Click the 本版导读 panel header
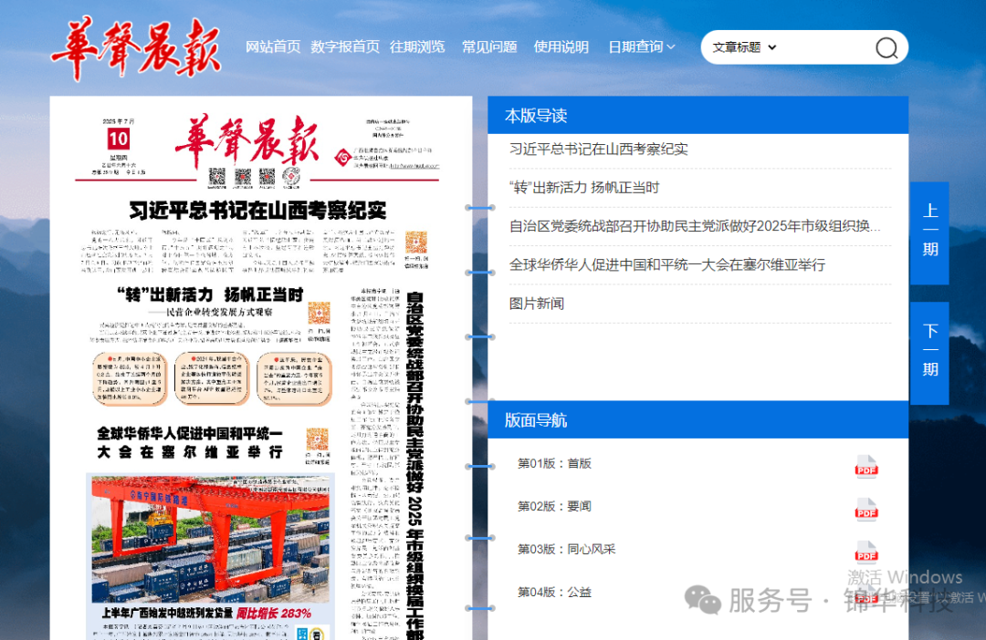This screenshot has height=640, width=986. (x=698, y=116)
